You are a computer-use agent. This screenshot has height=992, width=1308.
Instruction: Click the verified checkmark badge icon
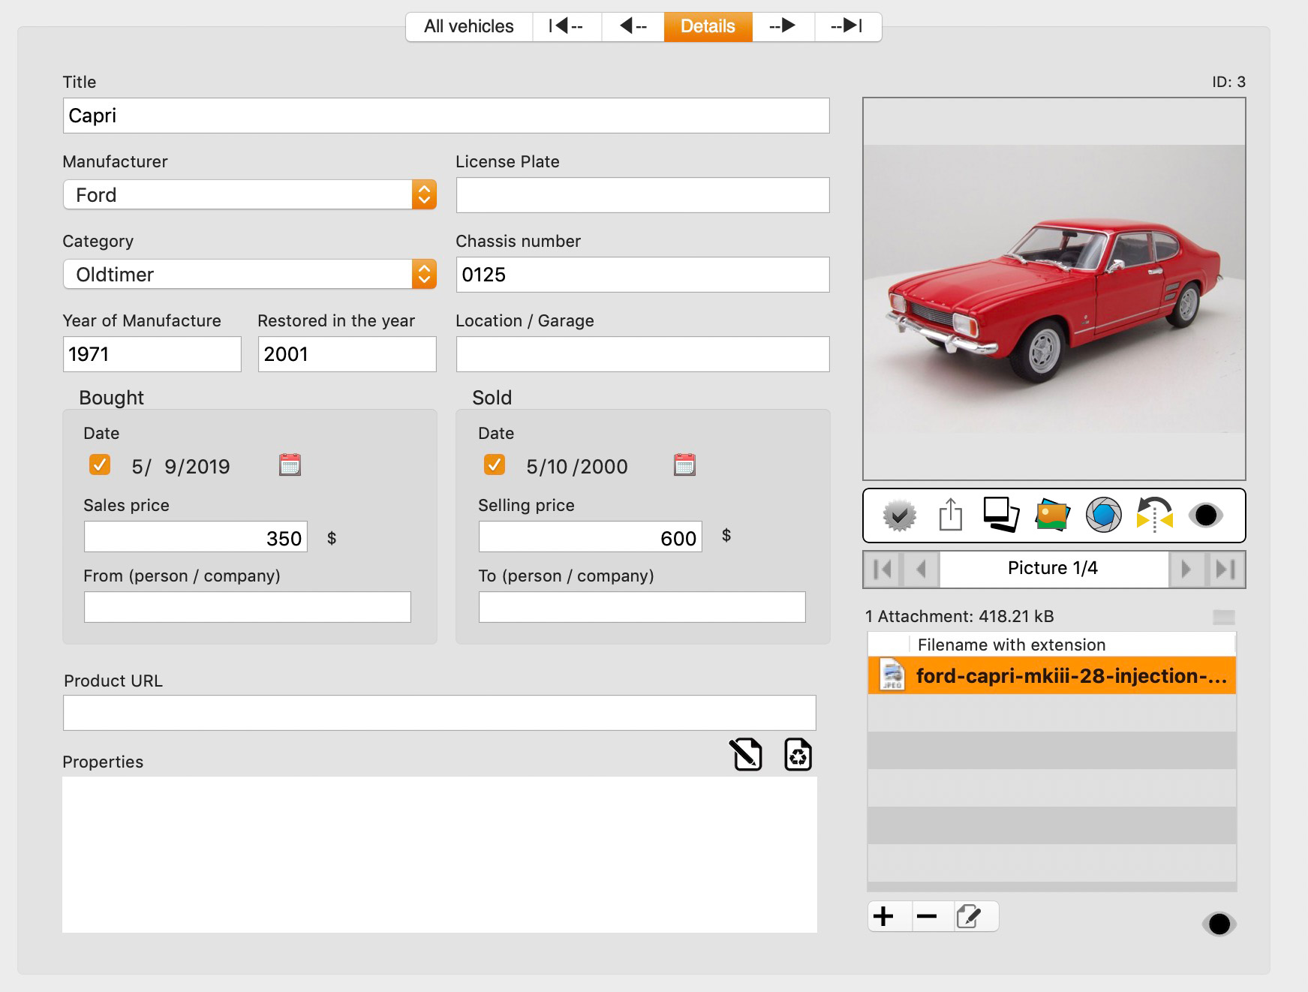click(x=899, y=516)
